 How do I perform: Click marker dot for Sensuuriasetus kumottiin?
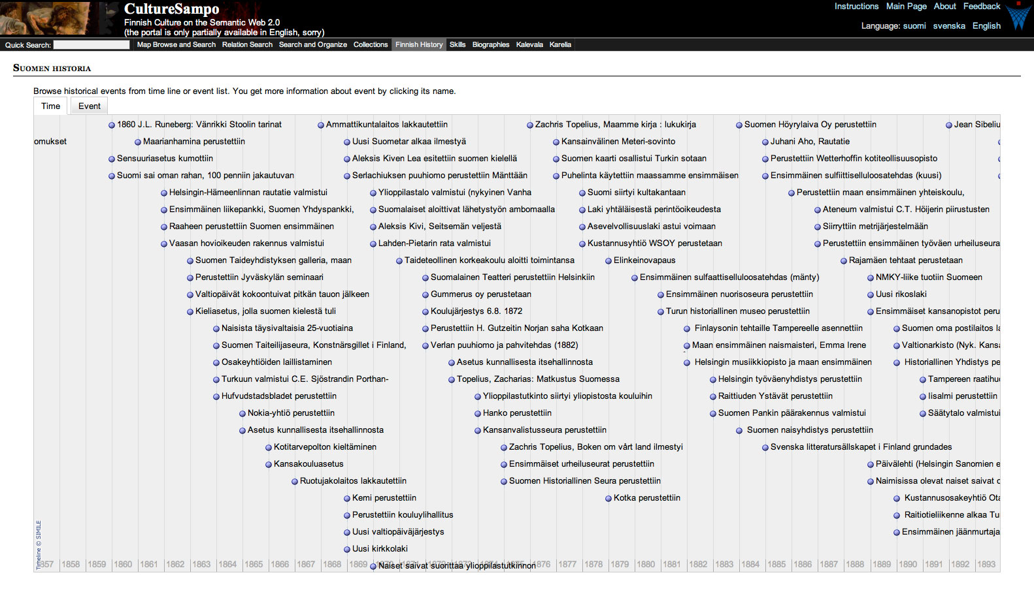(x=112, y=159)
